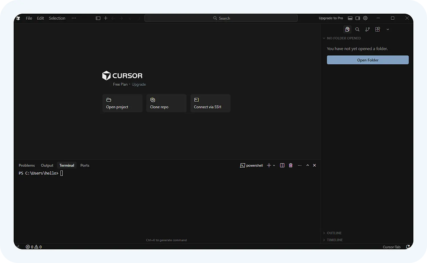Toggle the right sidebar layout button
427x263 pixels.
(x=358, y=18)
